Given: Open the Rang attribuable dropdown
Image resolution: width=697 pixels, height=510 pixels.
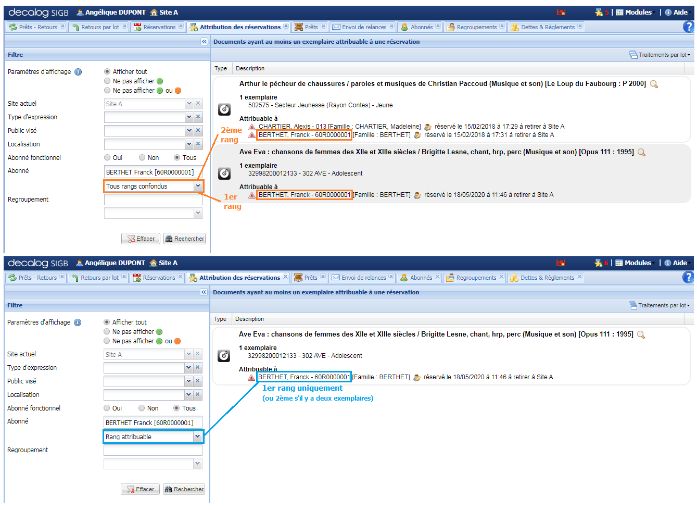Looking at the screenshot, I should click(x=197, y=437).
